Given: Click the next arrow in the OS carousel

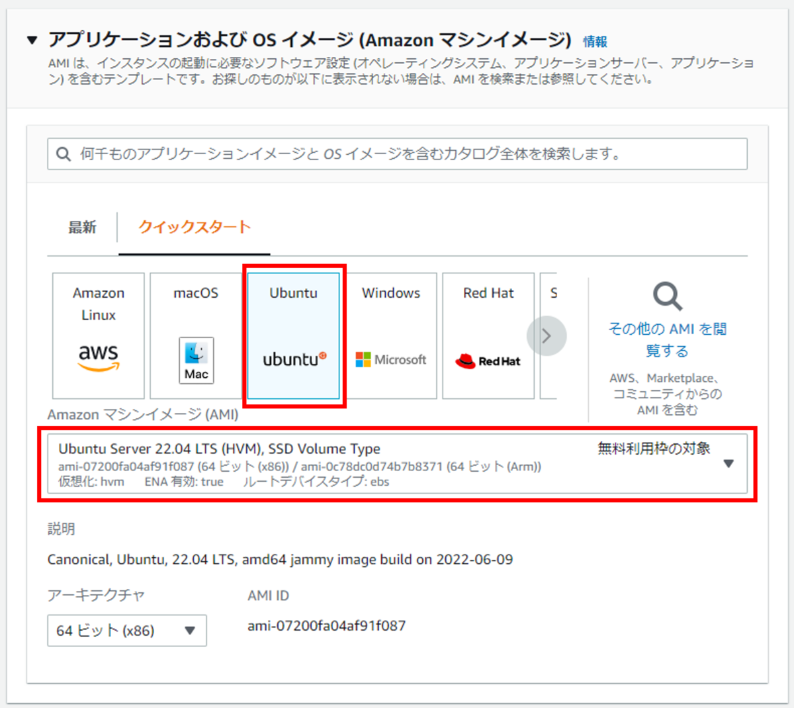Looking at the screenshot, I should coord(547,336).
